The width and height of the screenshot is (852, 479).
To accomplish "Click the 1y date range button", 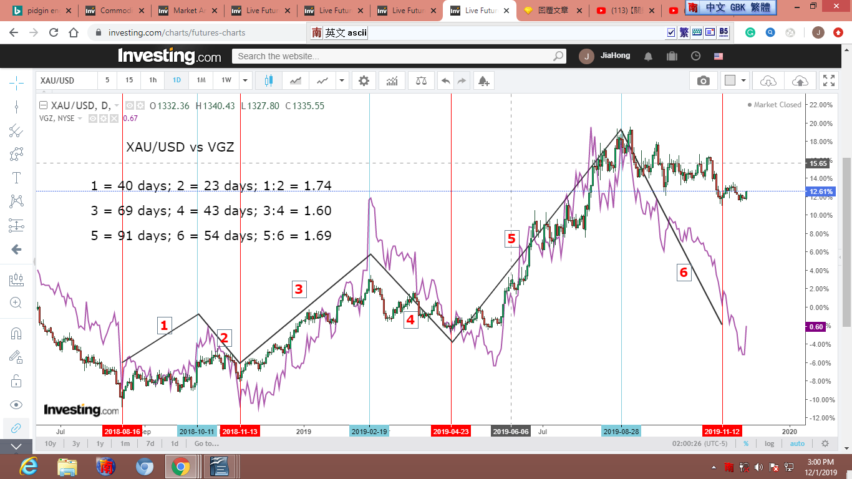I will click(100, 443).
